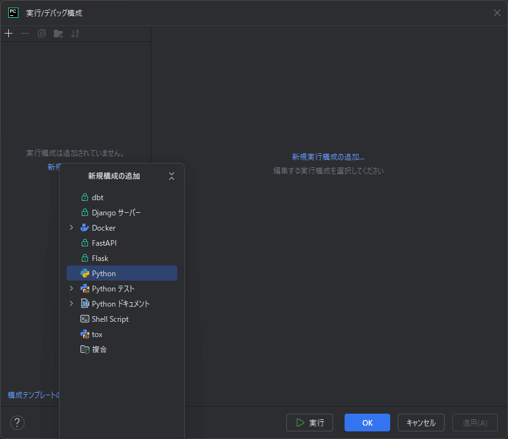Expand the Python テスト group
The image size is (508, 439).
coord(72,289)
